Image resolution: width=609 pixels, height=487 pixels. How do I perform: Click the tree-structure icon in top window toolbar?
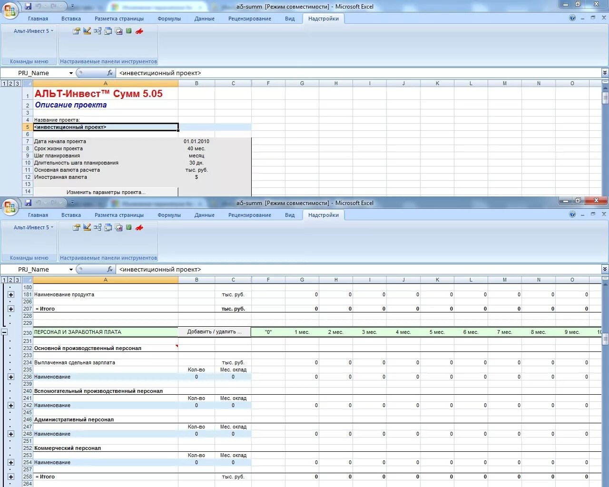point(98,31)
